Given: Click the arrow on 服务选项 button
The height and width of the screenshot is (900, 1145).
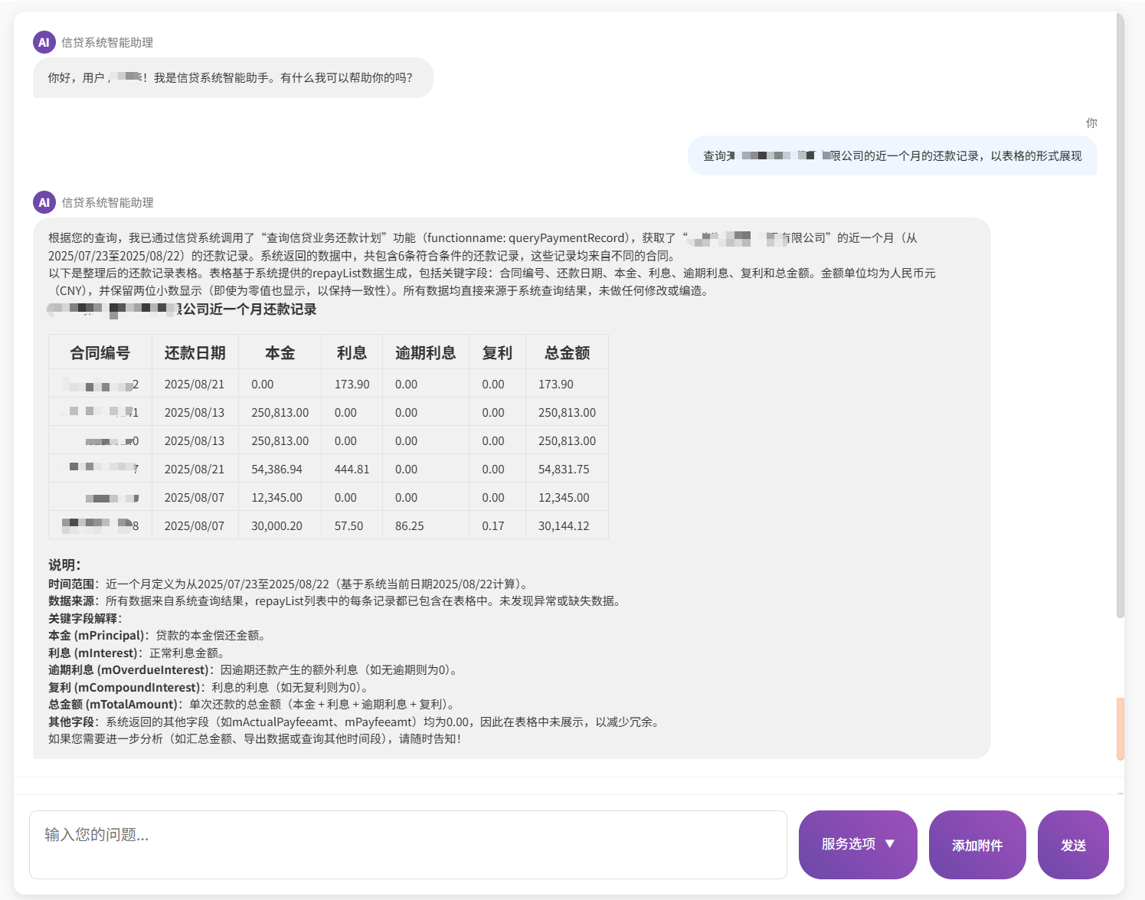Looking at the screenshot, I should [x=890, y=844].
